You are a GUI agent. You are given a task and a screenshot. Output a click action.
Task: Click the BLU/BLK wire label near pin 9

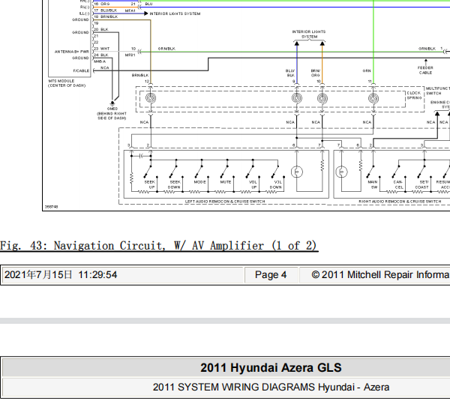pos(290,73)
